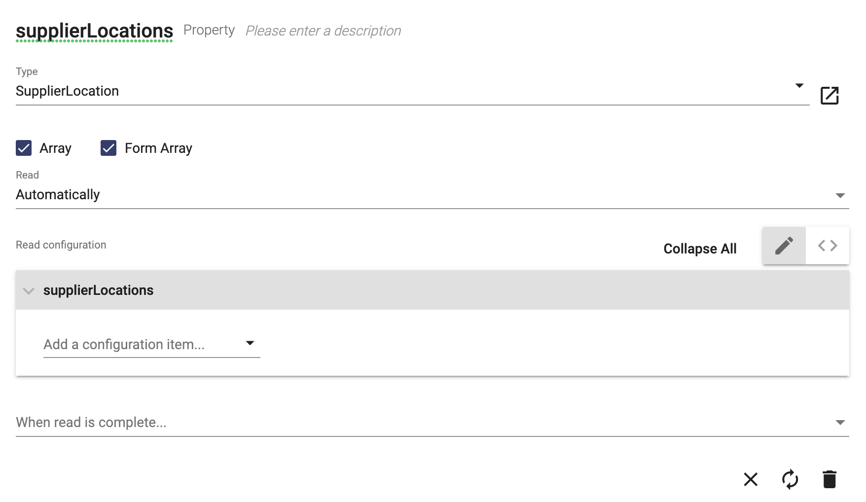This screenshot has height=502, width=866.
Task: Click the Collapse All button
Action: [x=700, y=249]
